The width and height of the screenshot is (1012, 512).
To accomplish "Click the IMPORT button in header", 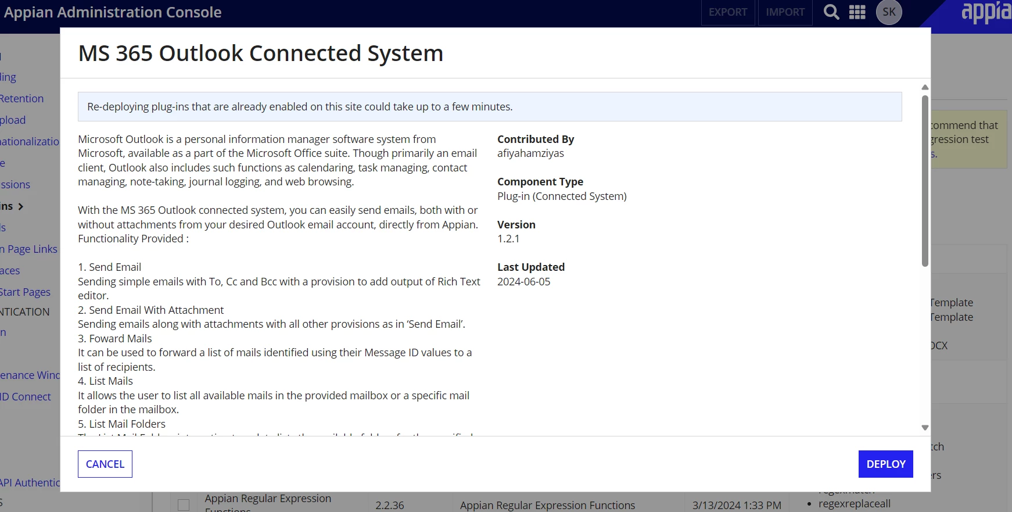I will (785, 12).
